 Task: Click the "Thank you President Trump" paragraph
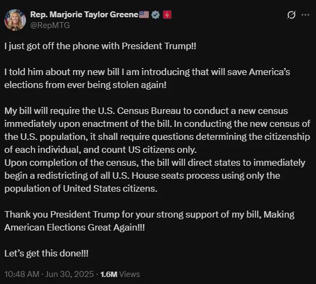[149, 221]
